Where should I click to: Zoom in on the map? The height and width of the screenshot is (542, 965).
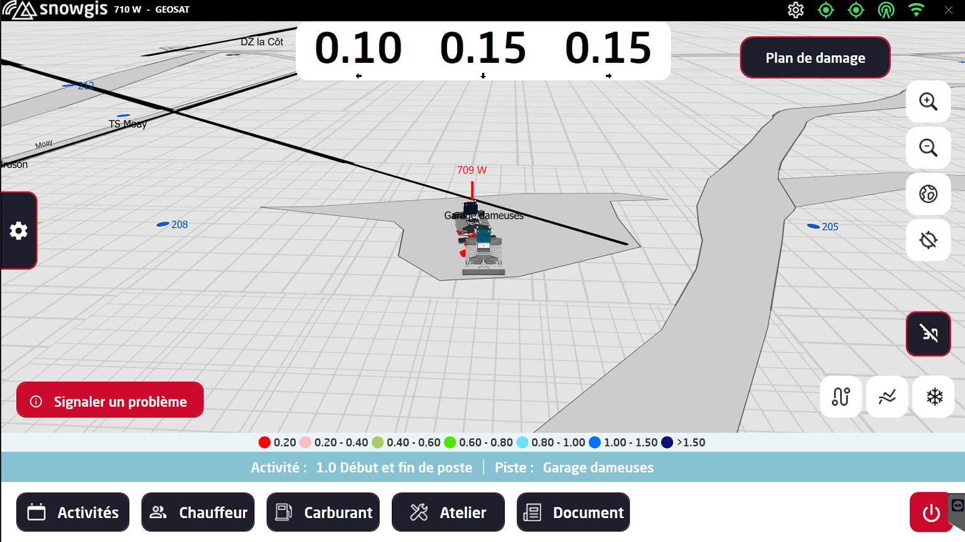click(x=927, y=102)
